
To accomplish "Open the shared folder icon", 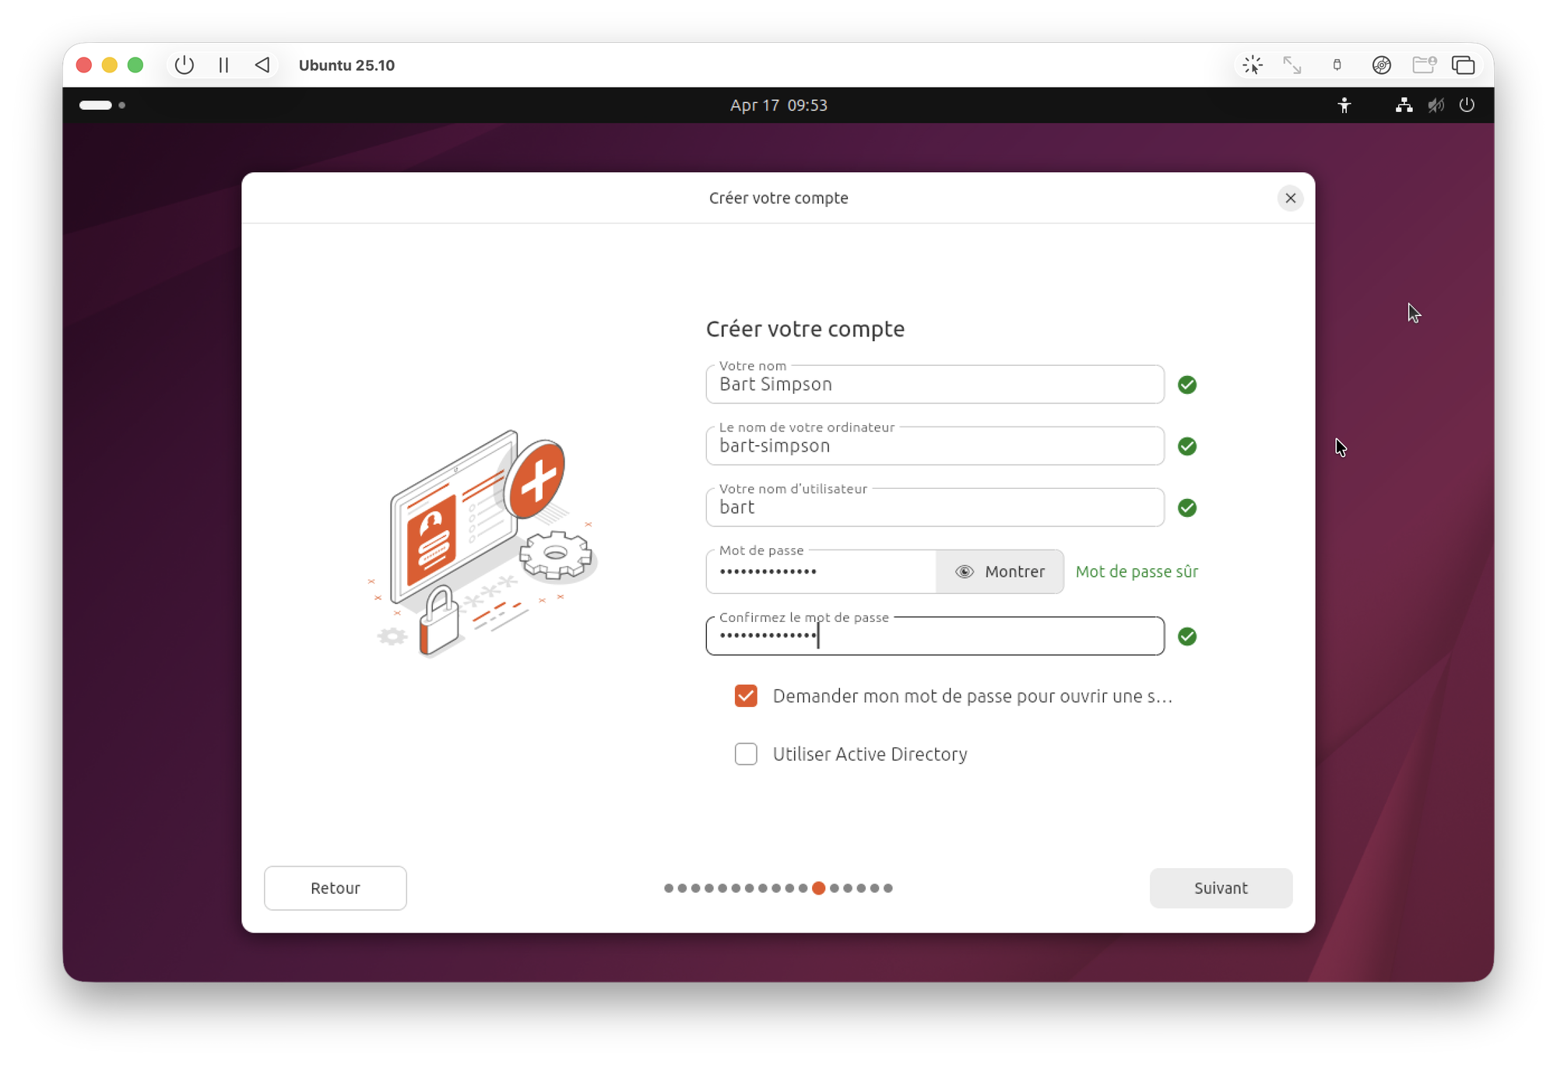I will click(1423, 65).
